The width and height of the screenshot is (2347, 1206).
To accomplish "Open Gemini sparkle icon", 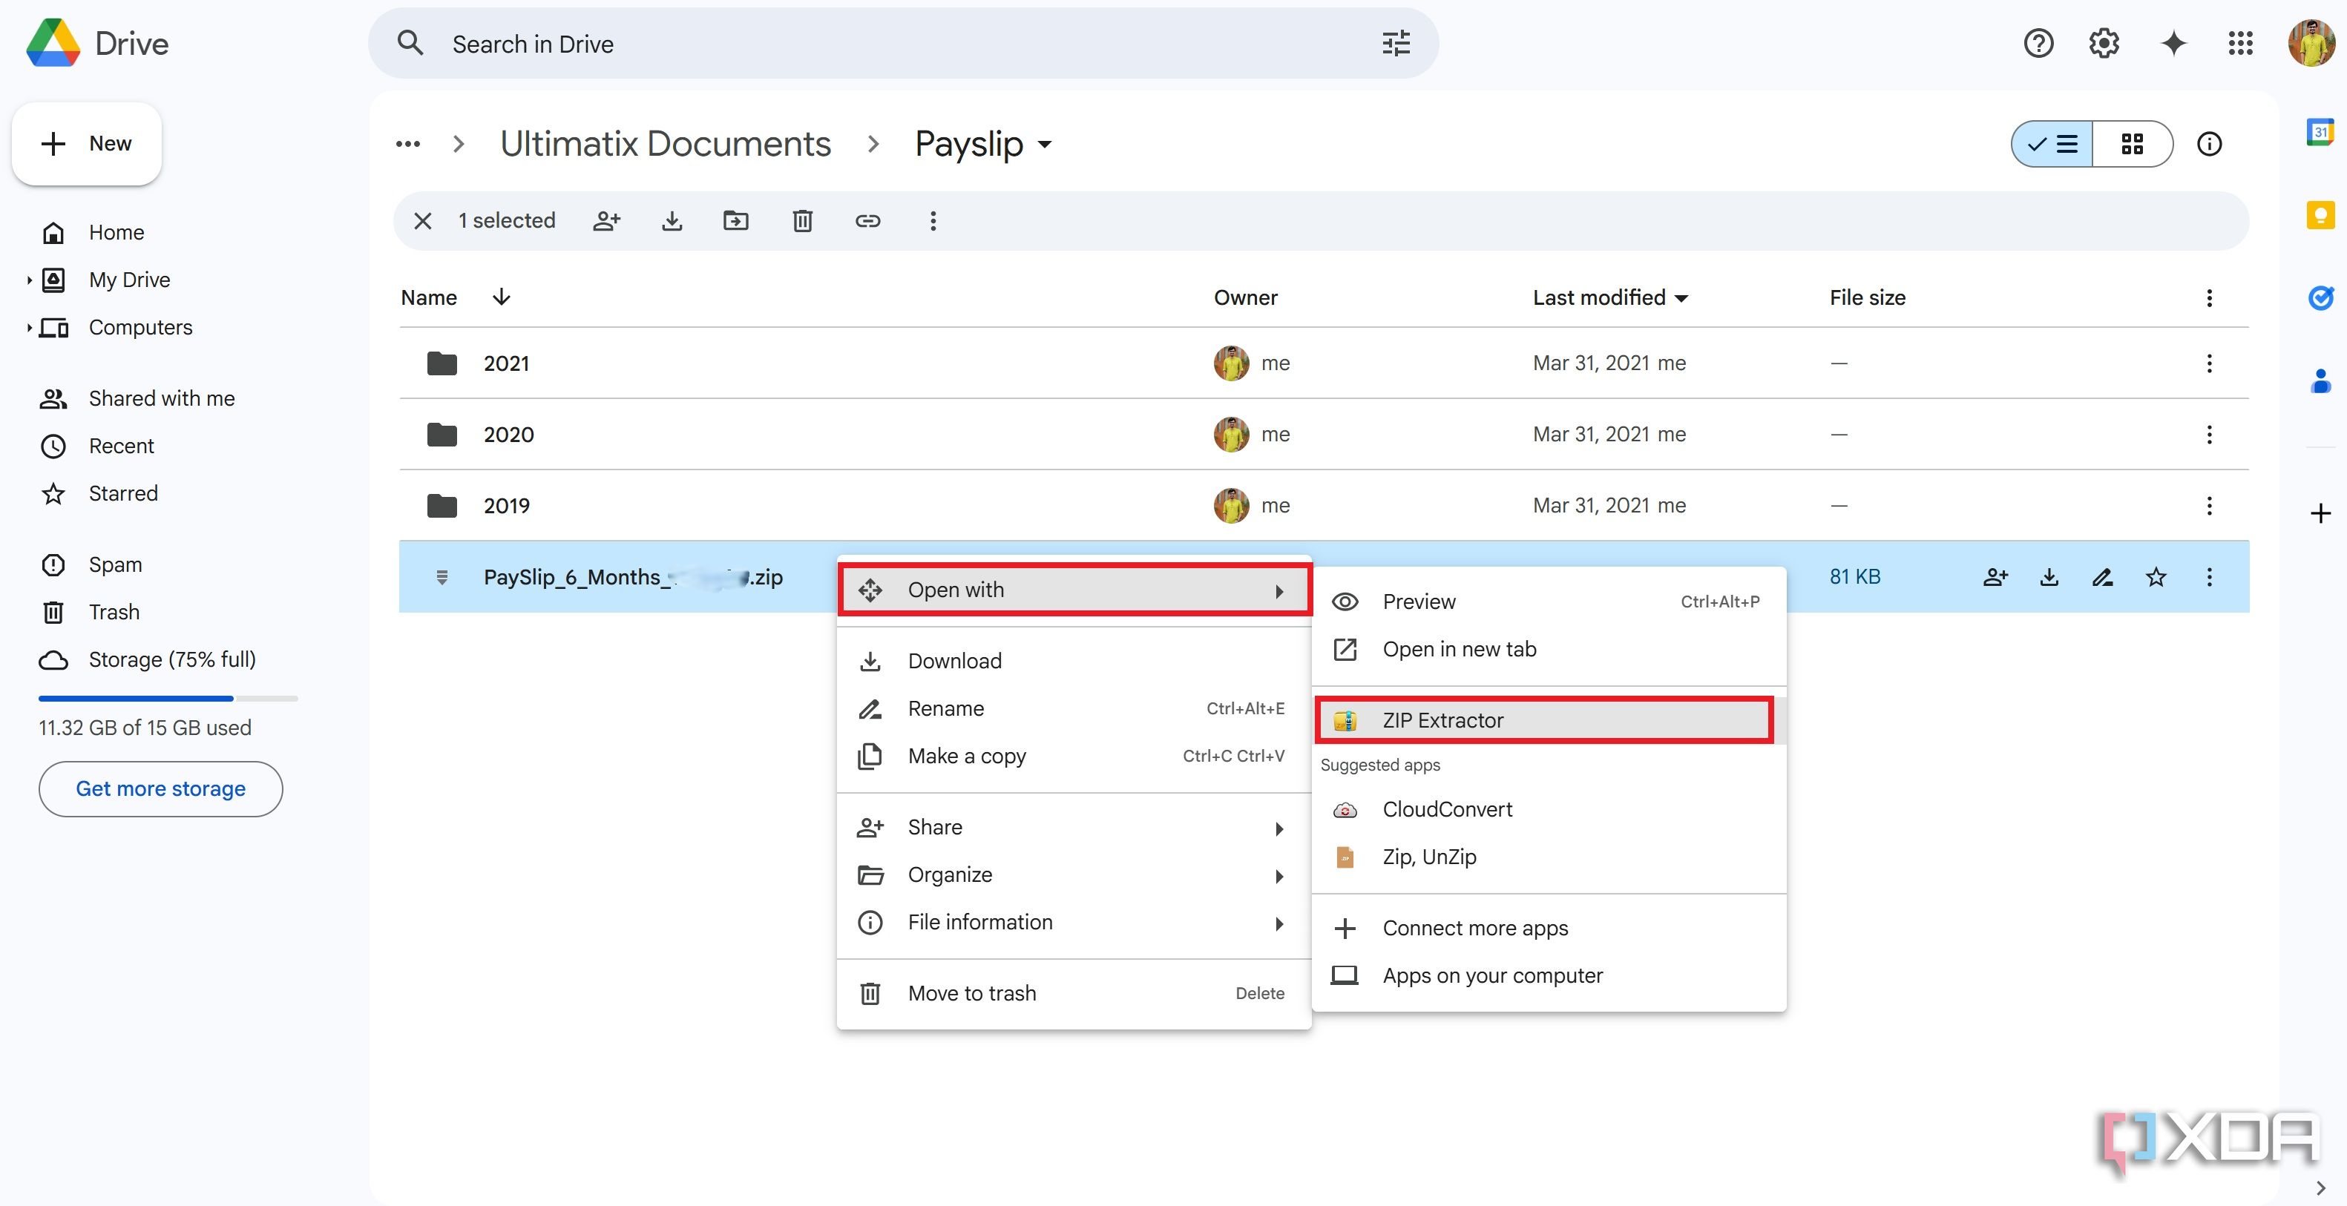I will pyautogui.click(x=2174, y=43).
